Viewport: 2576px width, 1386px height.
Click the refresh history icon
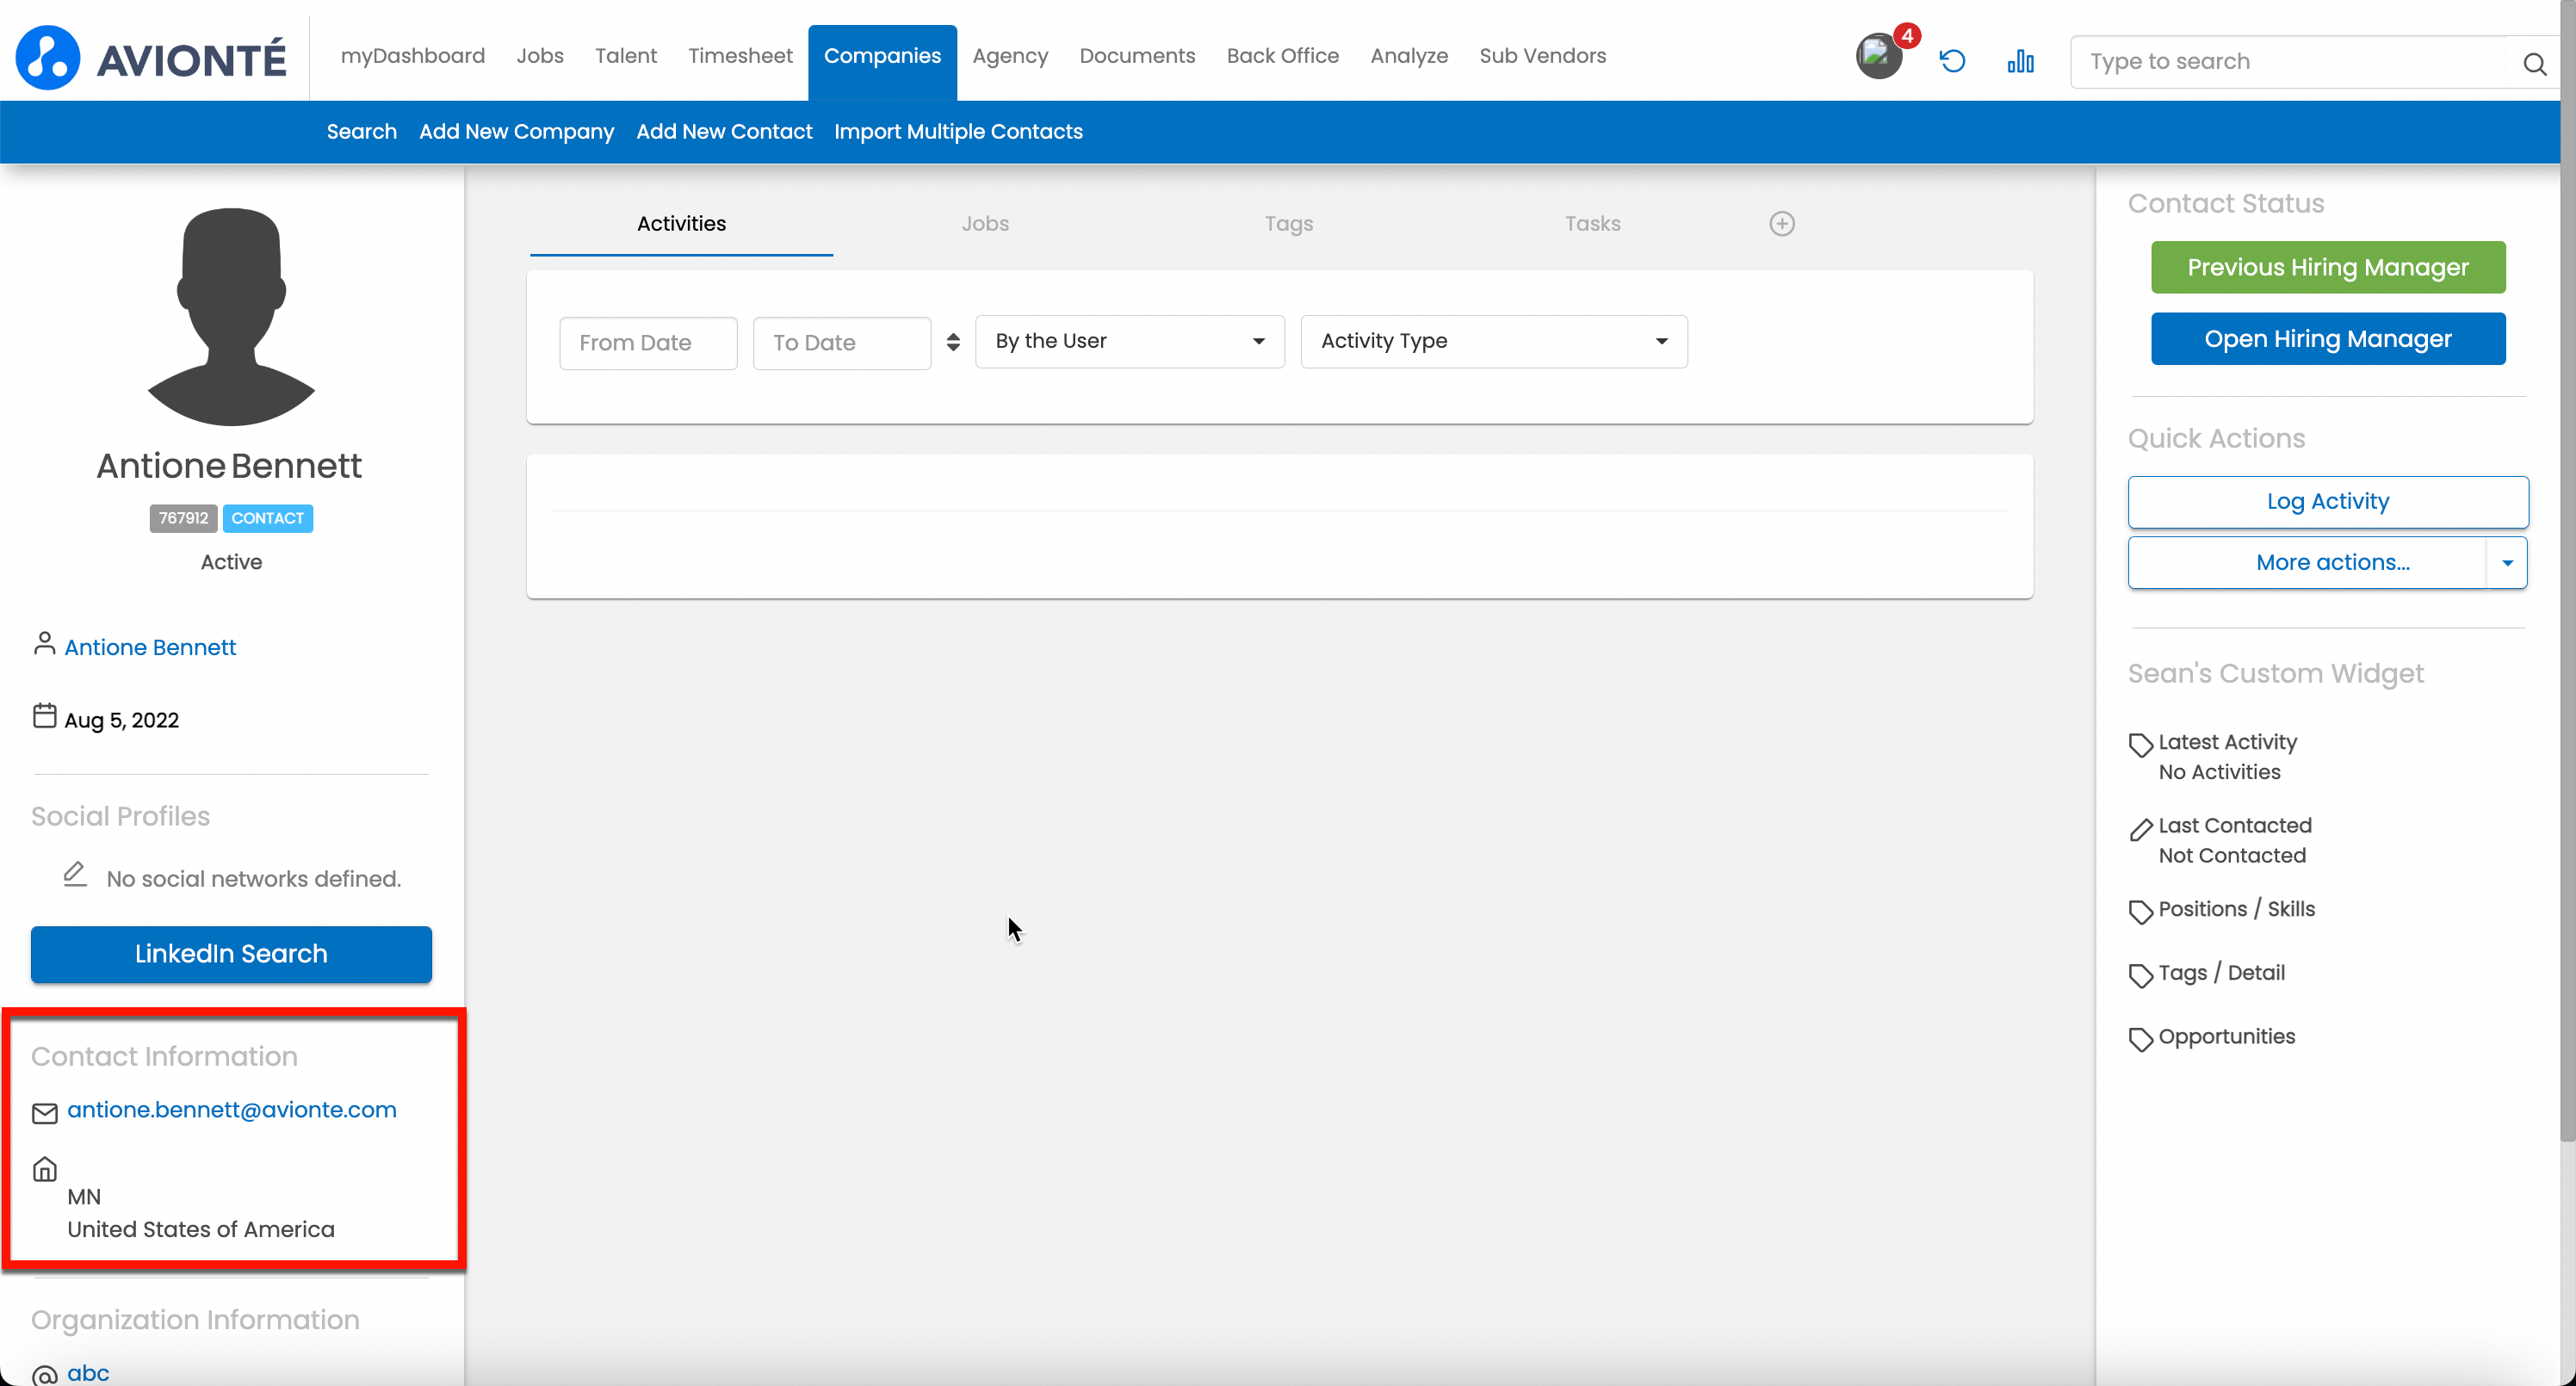coord(1952,61)
